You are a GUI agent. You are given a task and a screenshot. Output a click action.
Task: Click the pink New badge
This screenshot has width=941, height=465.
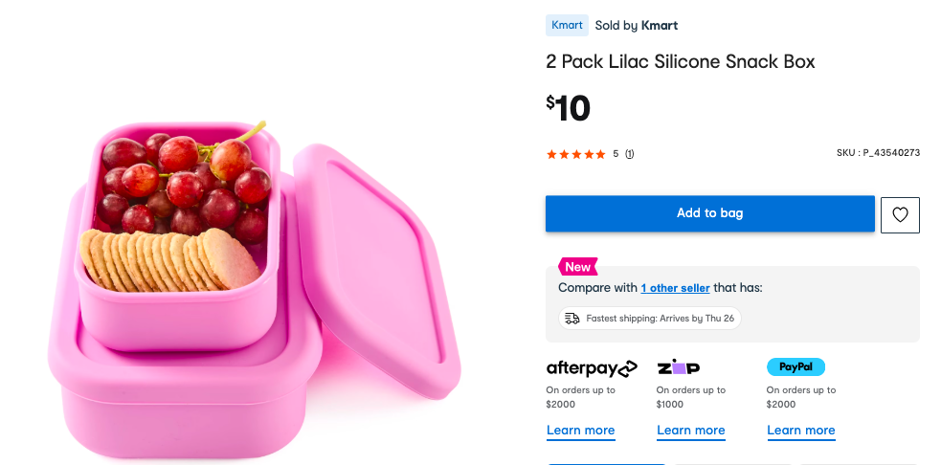577,267
